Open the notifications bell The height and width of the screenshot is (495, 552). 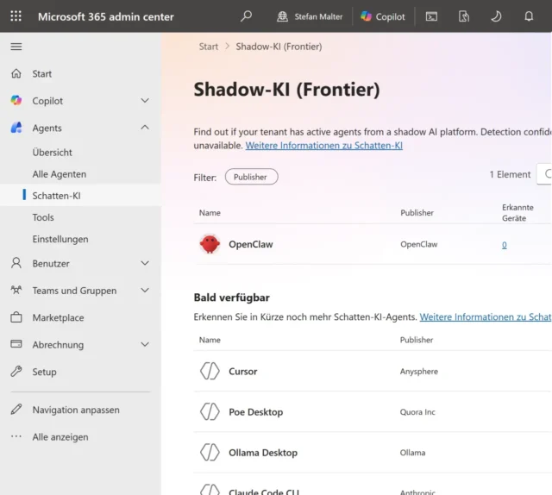tap(529, 16)
